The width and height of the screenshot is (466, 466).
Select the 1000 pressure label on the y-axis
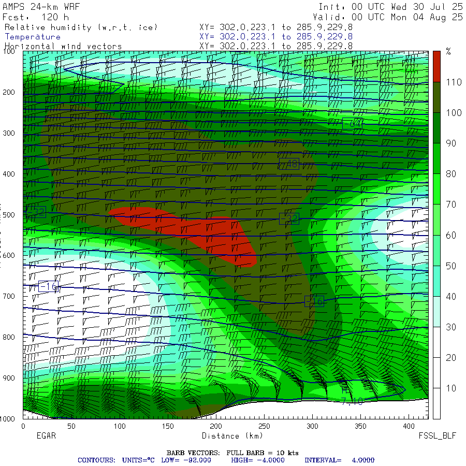[7, 419]
